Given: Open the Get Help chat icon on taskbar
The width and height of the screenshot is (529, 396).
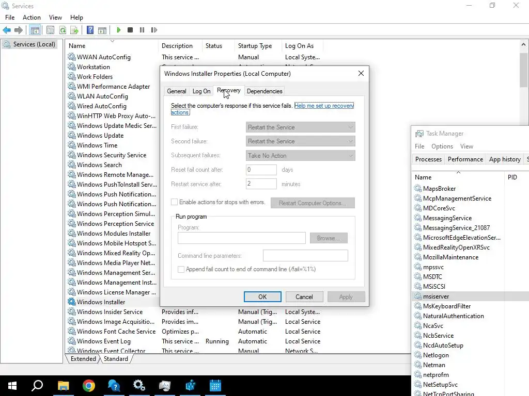Looking at the screenshot, I should coord(114,386).
